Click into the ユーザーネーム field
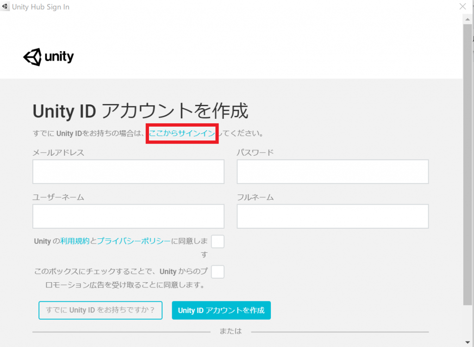 [129, 216]
